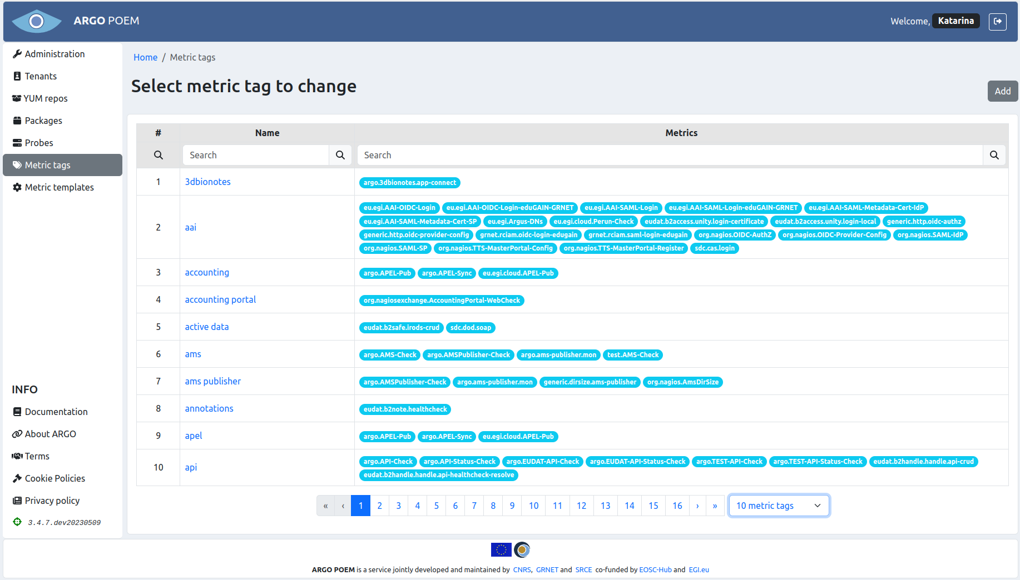Click the Add button

coord(1002,91)
